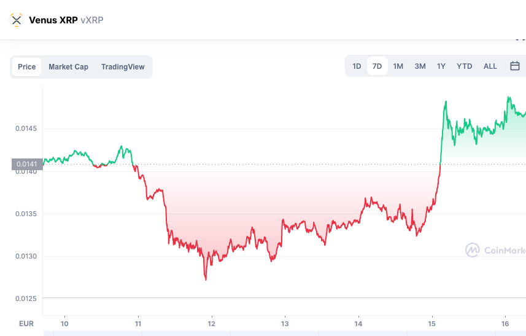Show the 1Y price history
The width and height of the screenshot is (526, 336).
pyautogui.click(x=441, y=66)
